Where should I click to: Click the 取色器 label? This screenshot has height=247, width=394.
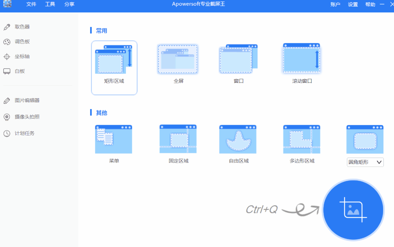click(22, 27)
